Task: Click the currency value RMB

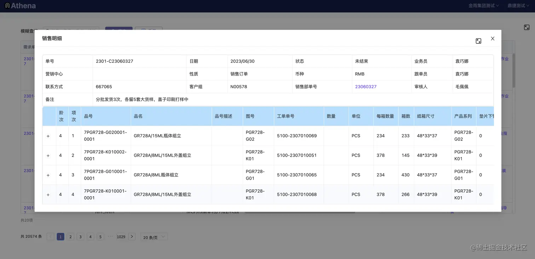Action: [360, 74]
